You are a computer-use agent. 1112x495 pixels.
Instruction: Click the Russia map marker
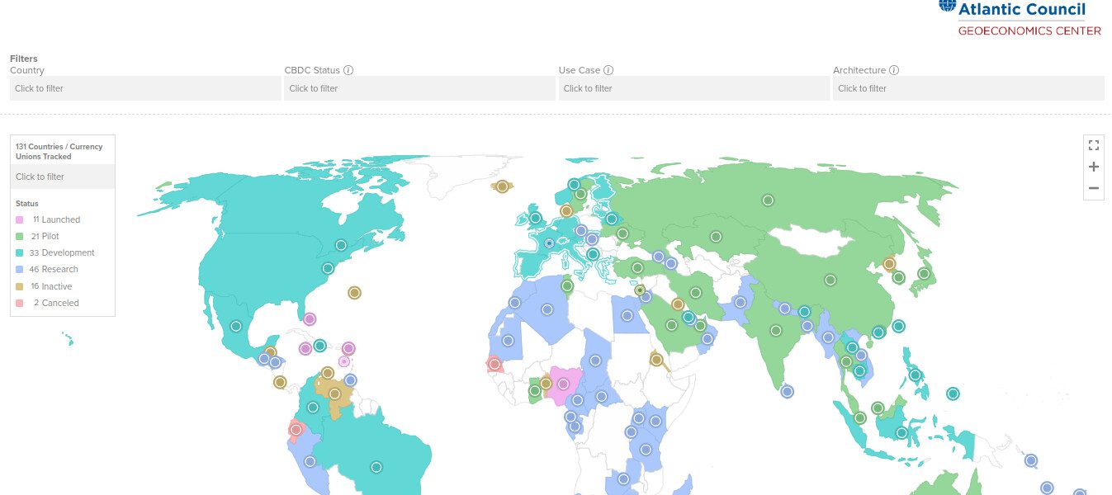tap(768, 200)
